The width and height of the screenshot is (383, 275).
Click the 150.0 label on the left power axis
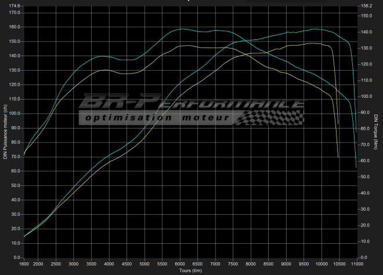tap(15, 42)
